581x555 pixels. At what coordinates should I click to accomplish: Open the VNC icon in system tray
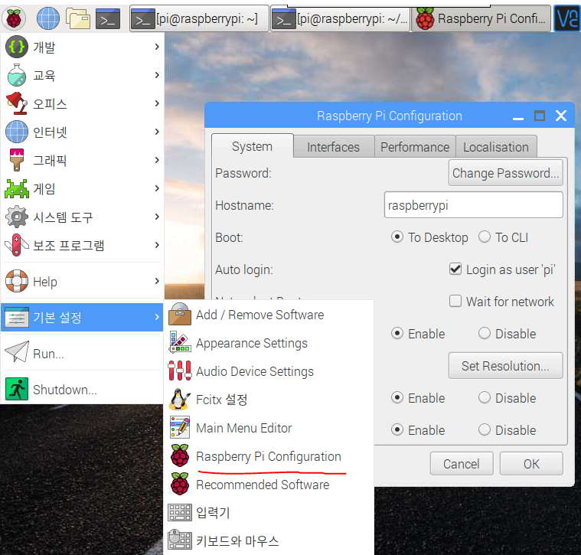pos(567,18)
